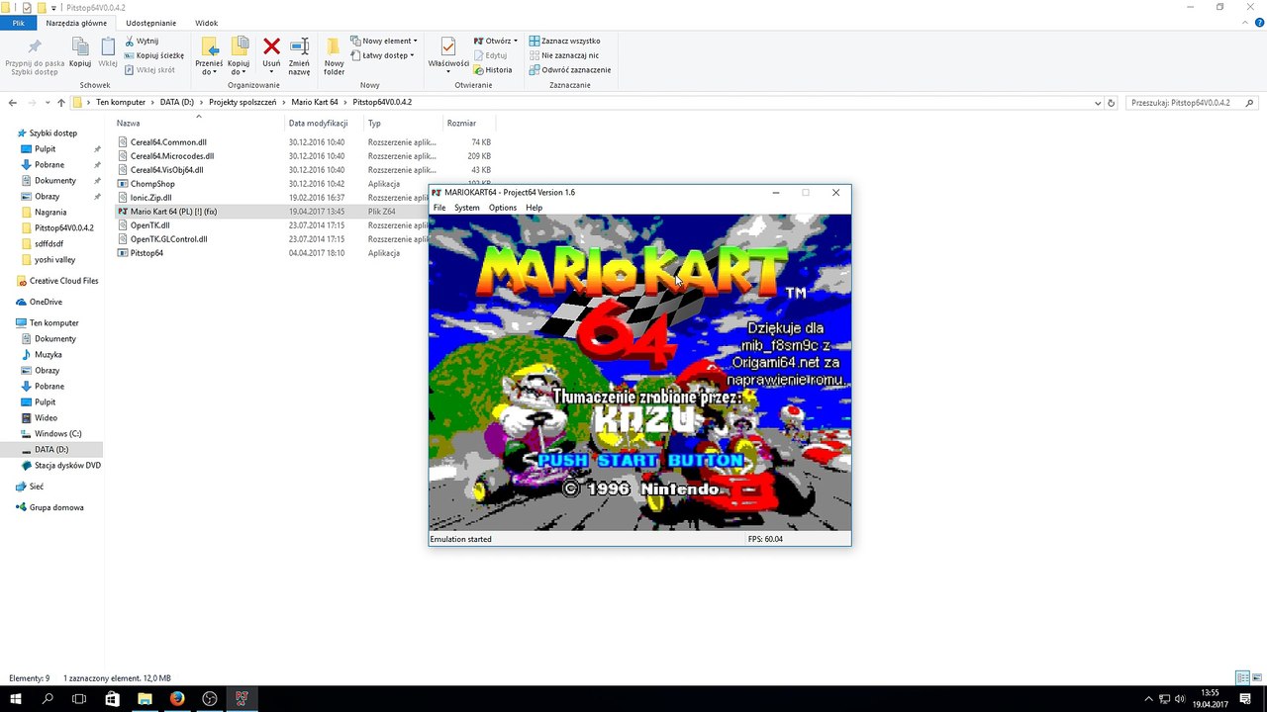
Task: Open Project64 Help menu
Action: pyautogui.click(x=534, y=208)
